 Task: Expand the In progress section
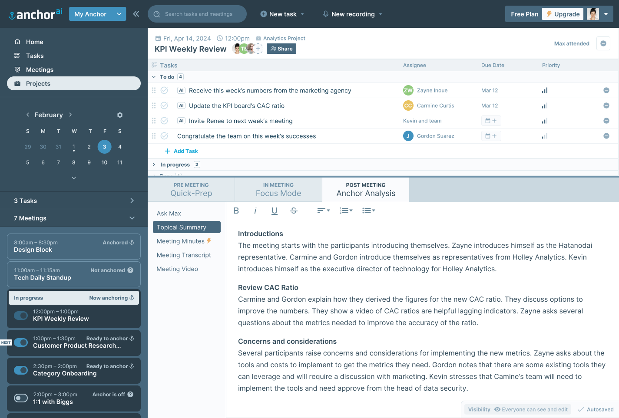click(x=153, y=165)
